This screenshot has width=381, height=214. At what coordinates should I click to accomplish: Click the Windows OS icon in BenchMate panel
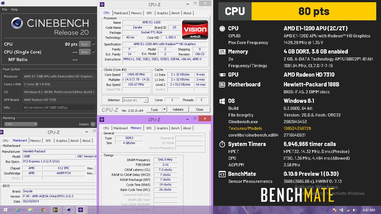[x=222, y=101]
